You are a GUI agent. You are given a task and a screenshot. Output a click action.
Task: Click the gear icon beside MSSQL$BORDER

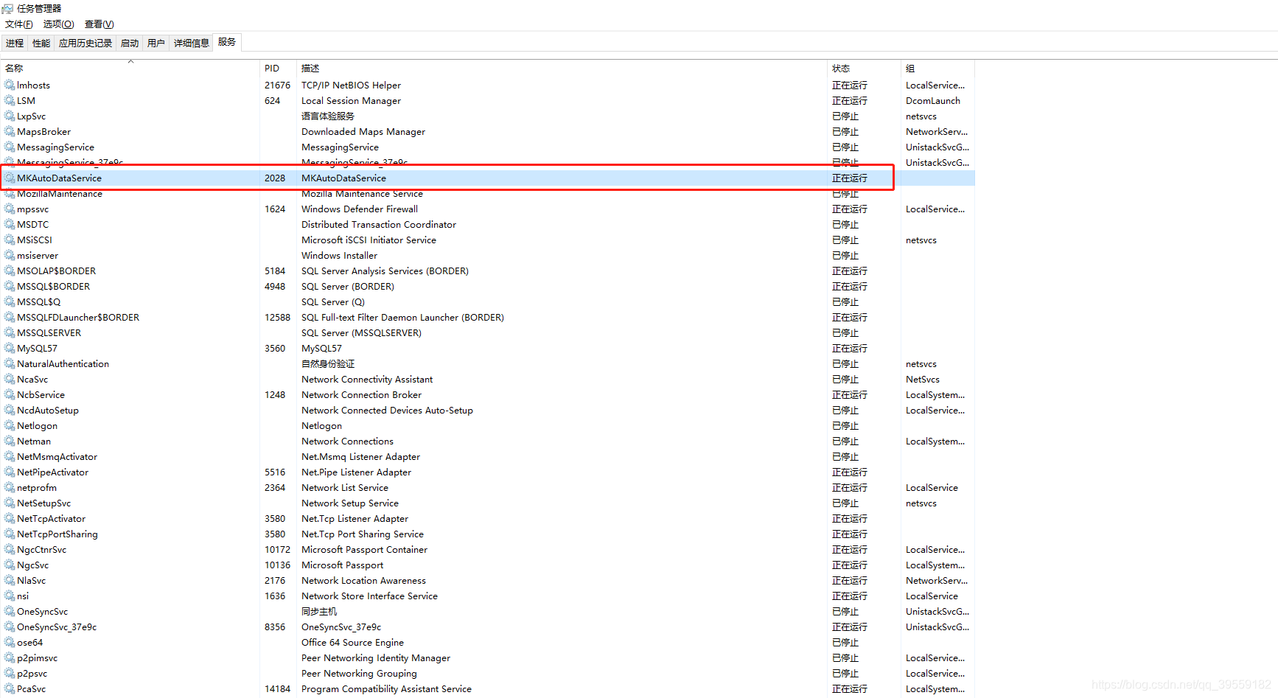coord(10,286)
